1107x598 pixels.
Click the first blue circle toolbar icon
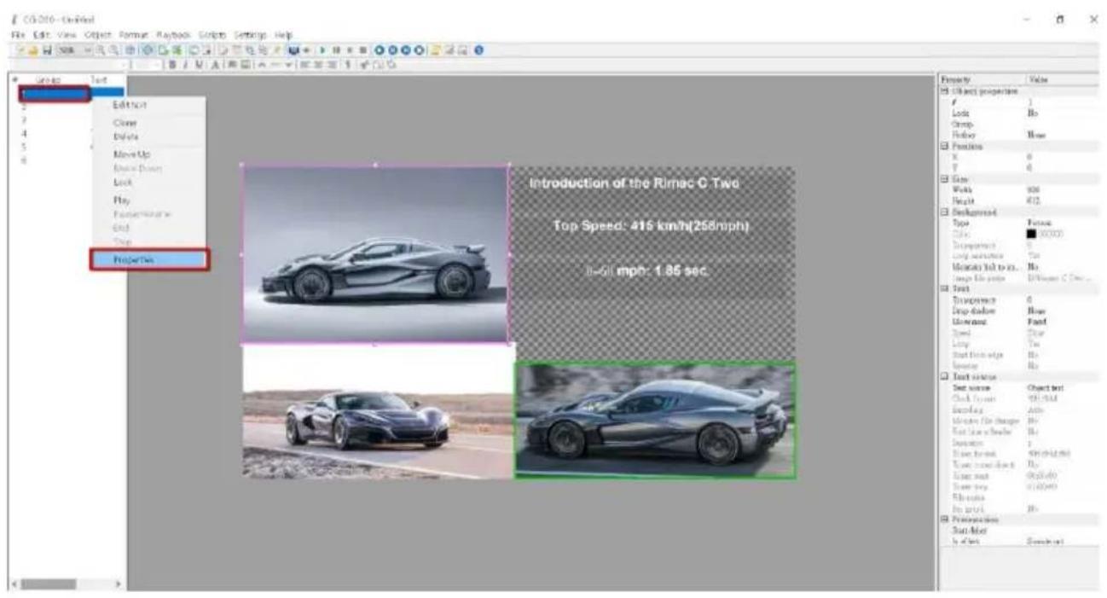[x=379, y=50]
